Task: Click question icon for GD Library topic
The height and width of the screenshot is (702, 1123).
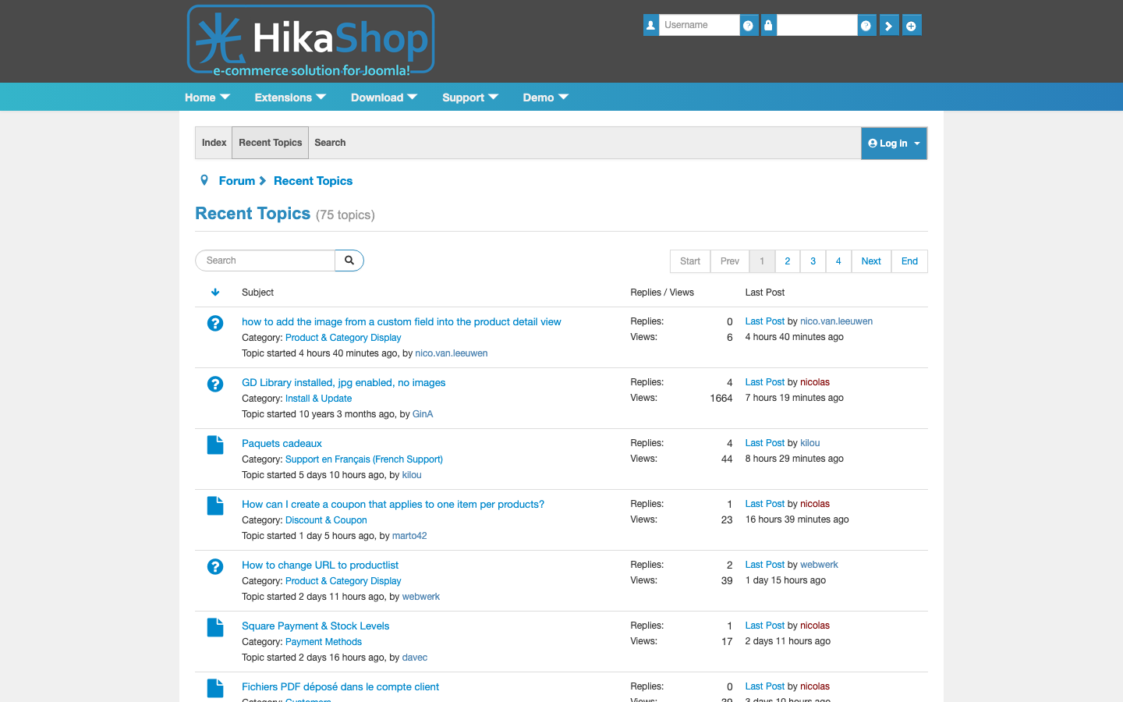Action: (215, 384)
